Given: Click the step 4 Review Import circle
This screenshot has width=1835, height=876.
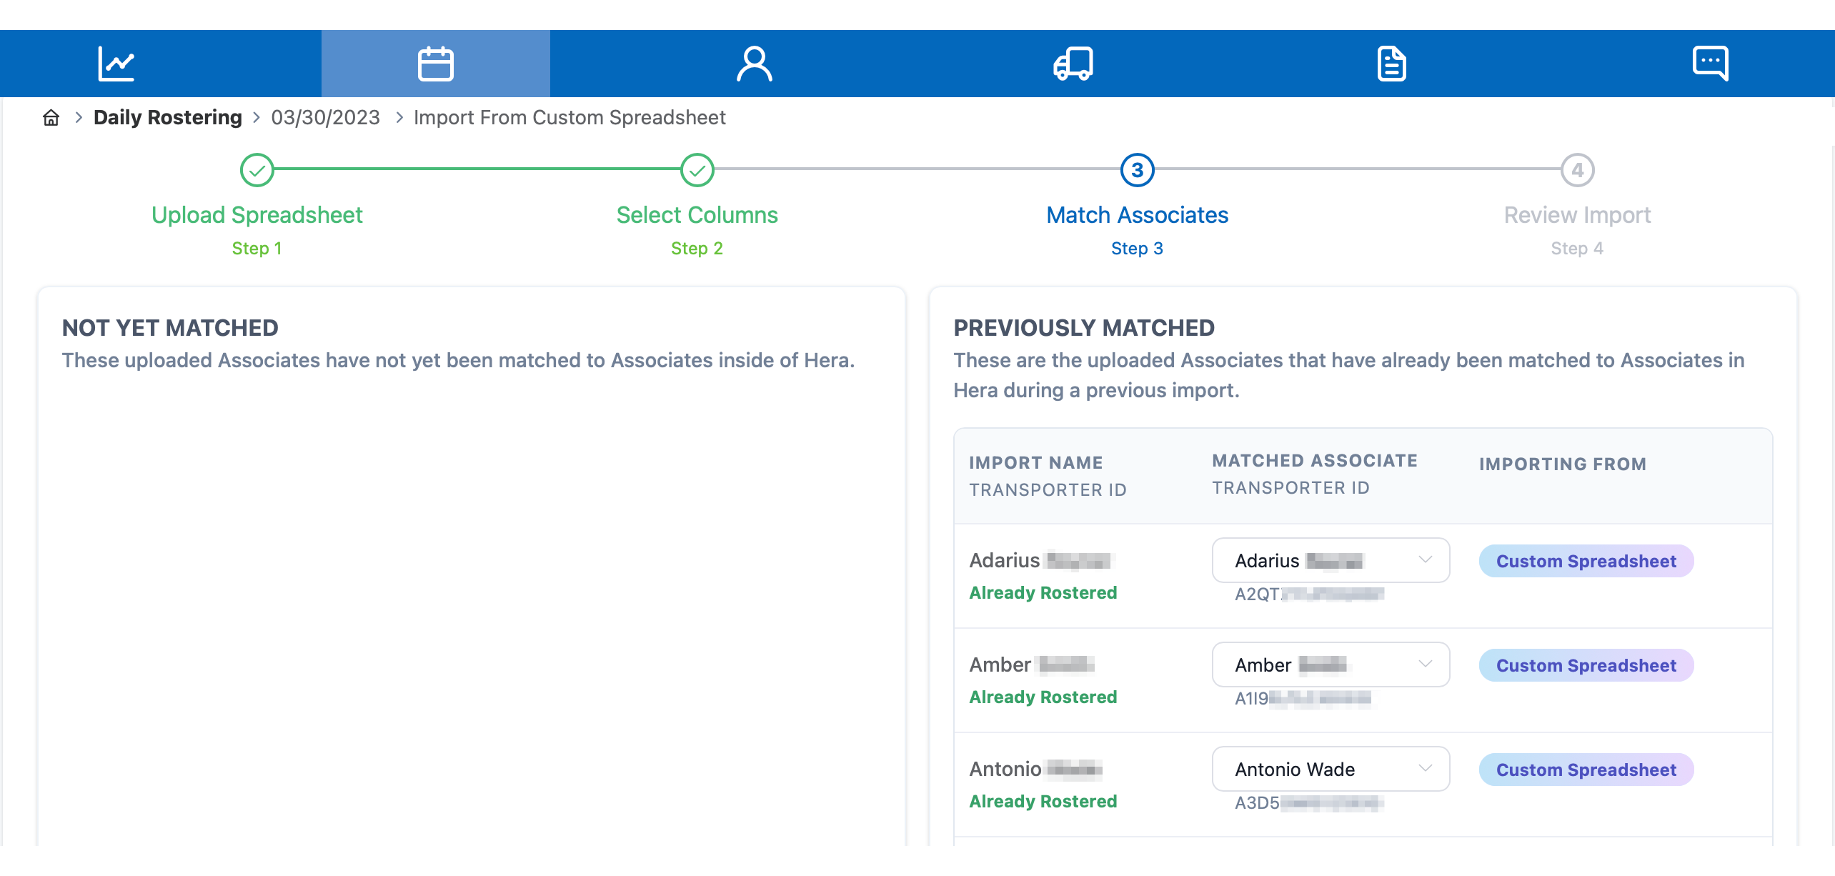Looking at the screenshot, I should tap(1577, 170).
